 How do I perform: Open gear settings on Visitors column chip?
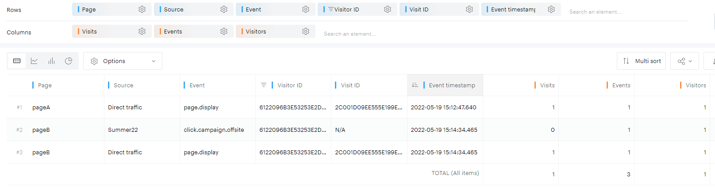click(x=306, y=31)
